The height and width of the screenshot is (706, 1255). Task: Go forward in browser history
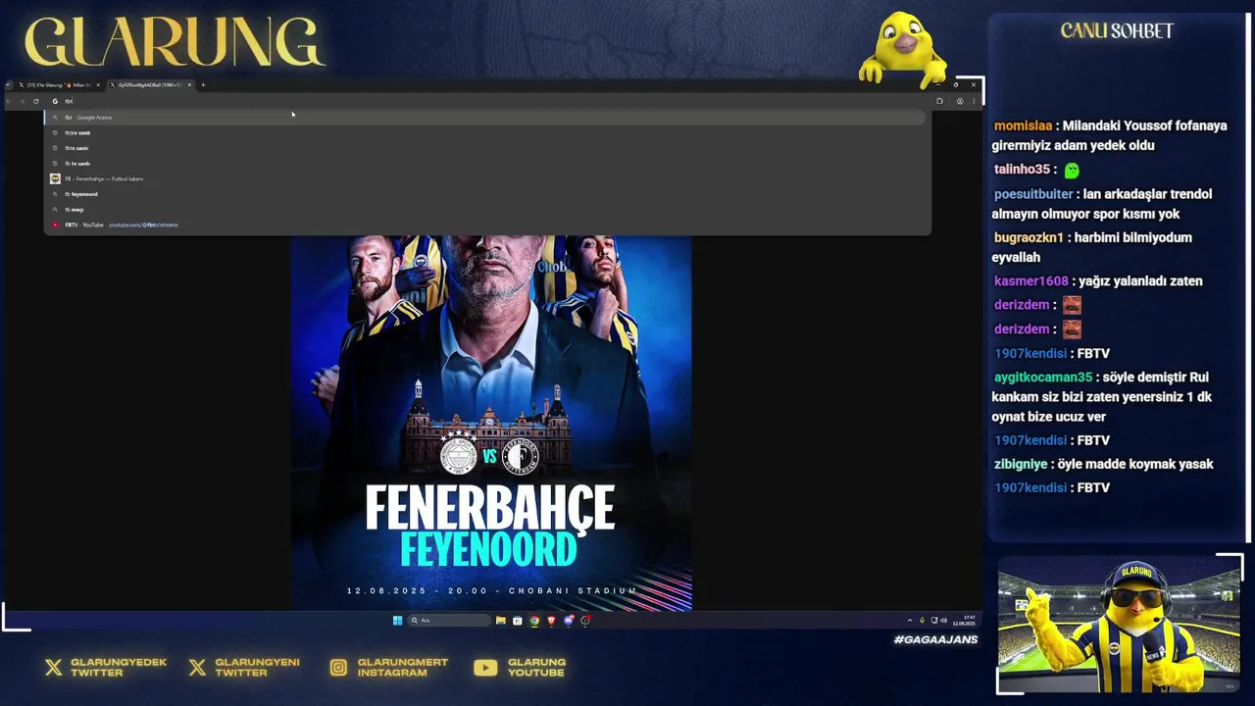tap(23, 101)
